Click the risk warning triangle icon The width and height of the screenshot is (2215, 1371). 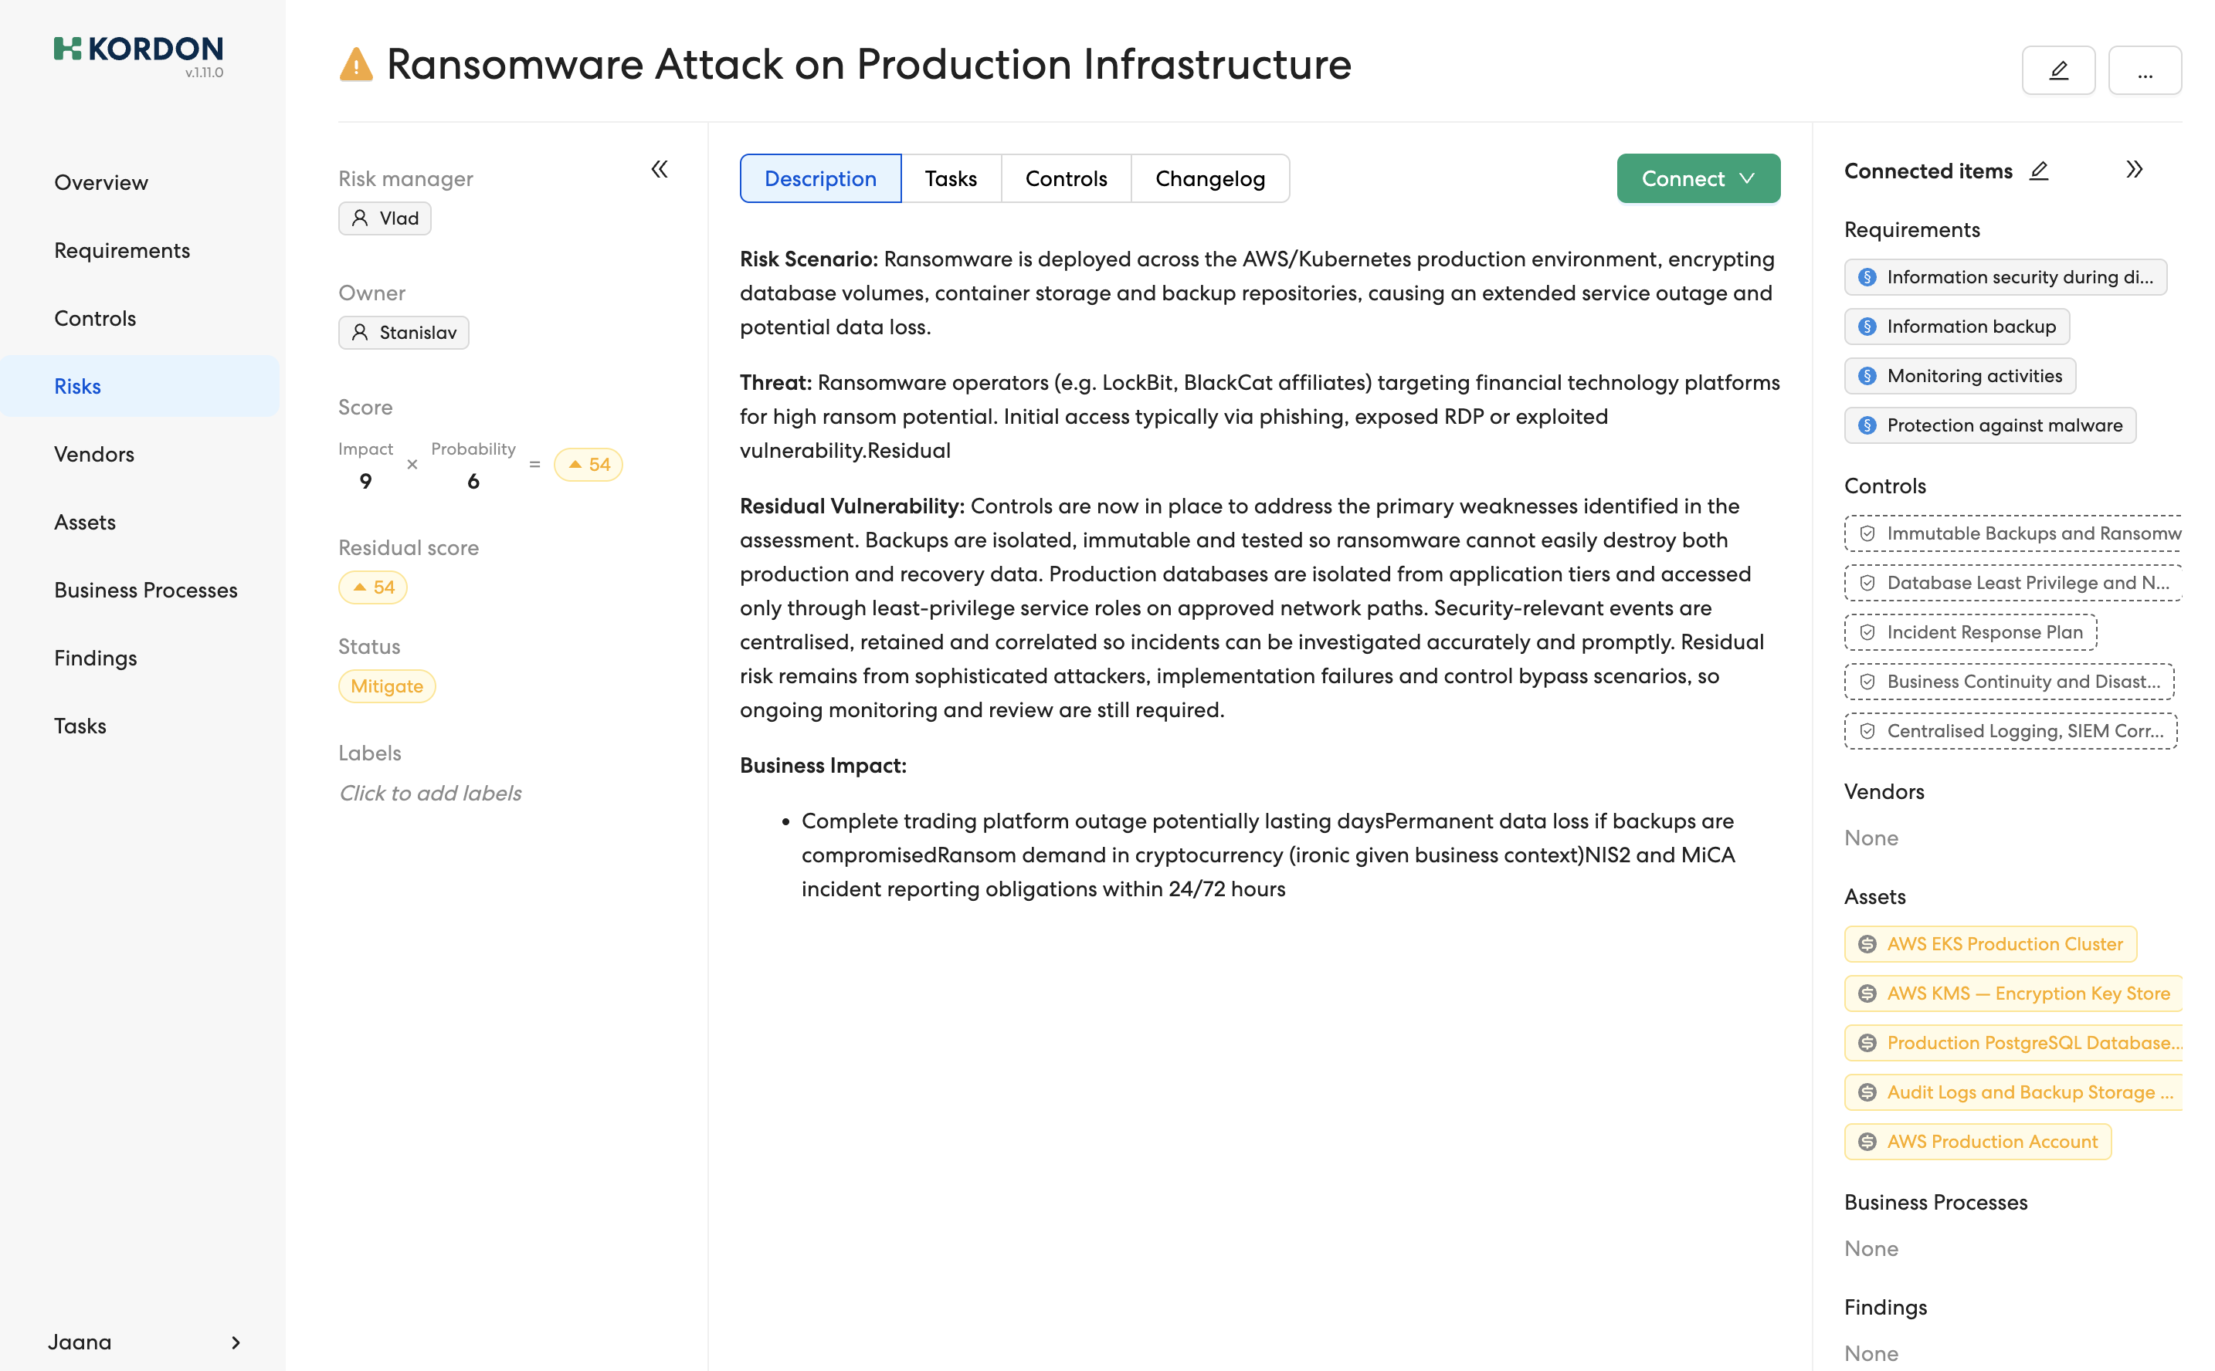[355, 64]
